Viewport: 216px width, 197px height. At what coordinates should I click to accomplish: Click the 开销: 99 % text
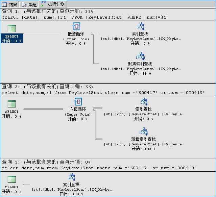[140, 73]
